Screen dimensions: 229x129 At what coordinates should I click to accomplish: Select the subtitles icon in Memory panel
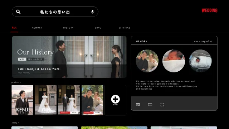[x=138, y=105]
